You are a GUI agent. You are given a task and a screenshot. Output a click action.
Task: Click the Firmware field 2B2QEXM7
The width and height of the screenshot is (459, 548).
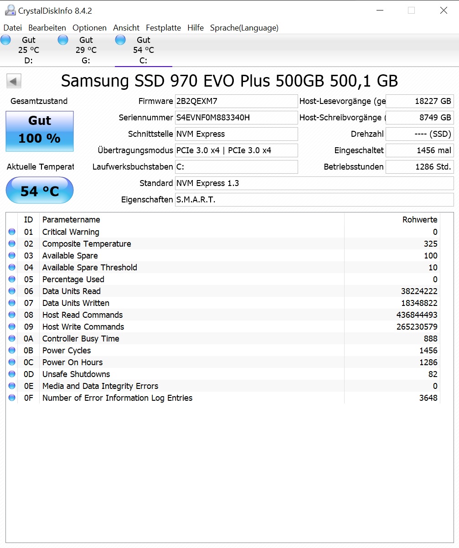point(237,101)
